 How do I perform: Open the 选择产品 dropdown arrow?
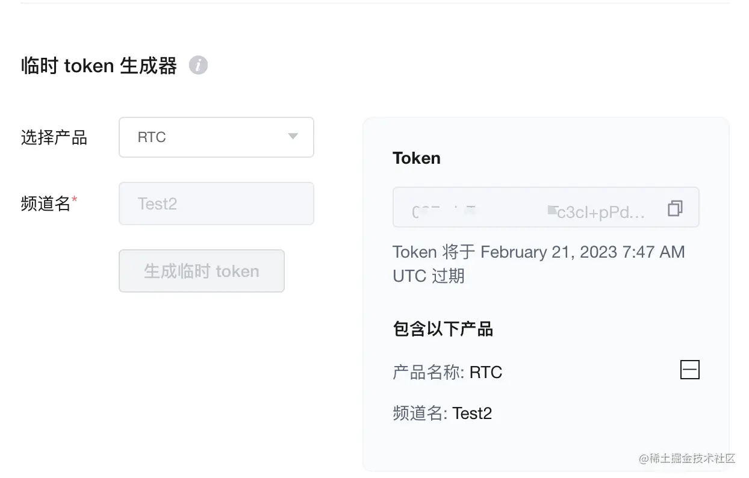pos(293,137)
